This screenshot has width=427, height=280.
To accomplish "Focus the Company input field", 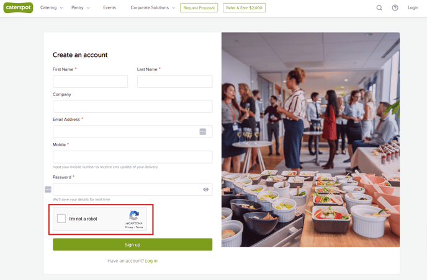I will tap(133, 107).
